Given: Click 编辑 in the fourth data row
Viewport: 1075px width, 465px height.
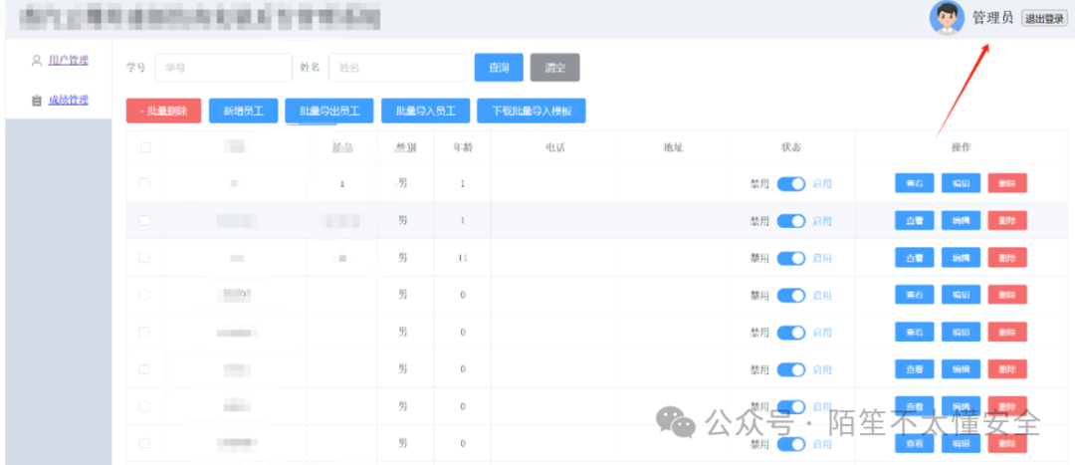Looking at the screenshot, I should click(x=962, y=295).
